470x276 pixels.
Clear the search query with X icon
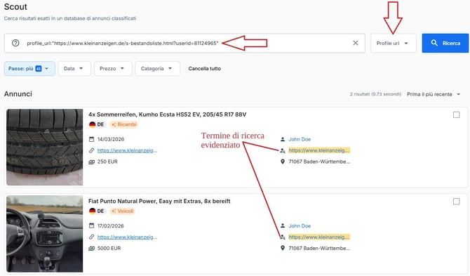[x=356, y=43]
